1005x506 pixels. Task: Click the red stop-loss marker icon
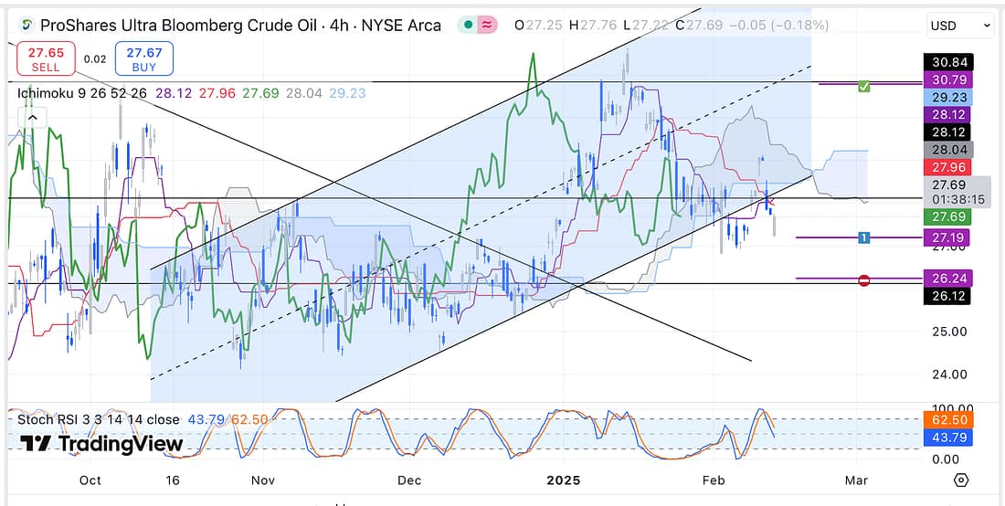point(864,279)
